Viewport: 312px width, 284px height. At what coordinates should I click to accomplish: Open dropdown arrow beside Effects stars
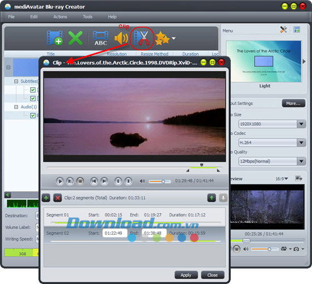tap(174, 38)
